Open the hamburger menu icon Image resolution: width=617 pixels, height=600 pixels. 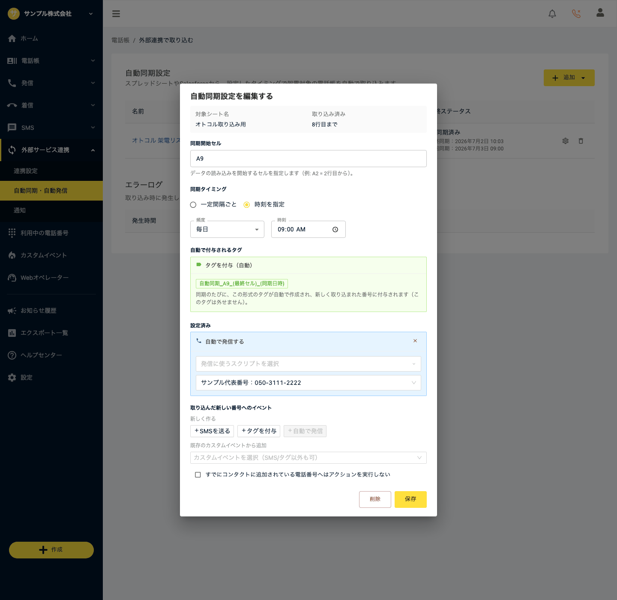[x=116, y=14]
